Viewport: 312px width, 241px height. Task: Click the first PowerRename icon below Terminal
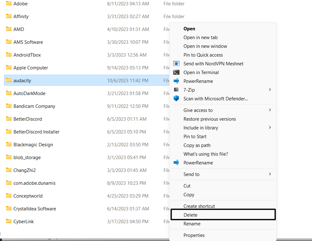click(x=176, y=81)
